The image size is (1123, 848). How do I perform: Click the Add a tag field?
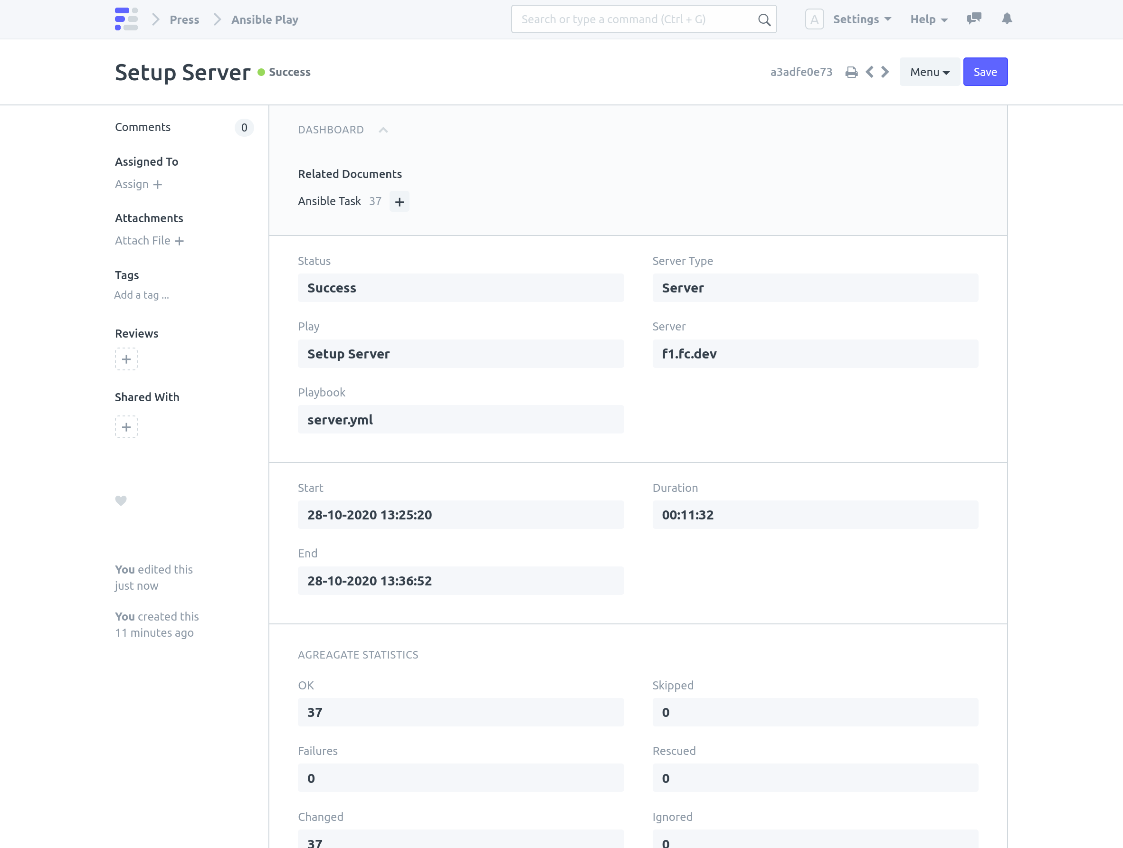142,295
